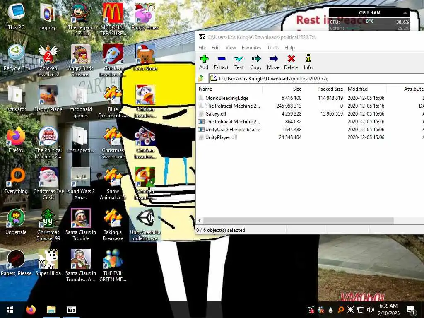Screen dimensions: 424x318
Task: Select This PC desktop icon
Action: click(x=16, y=17)
